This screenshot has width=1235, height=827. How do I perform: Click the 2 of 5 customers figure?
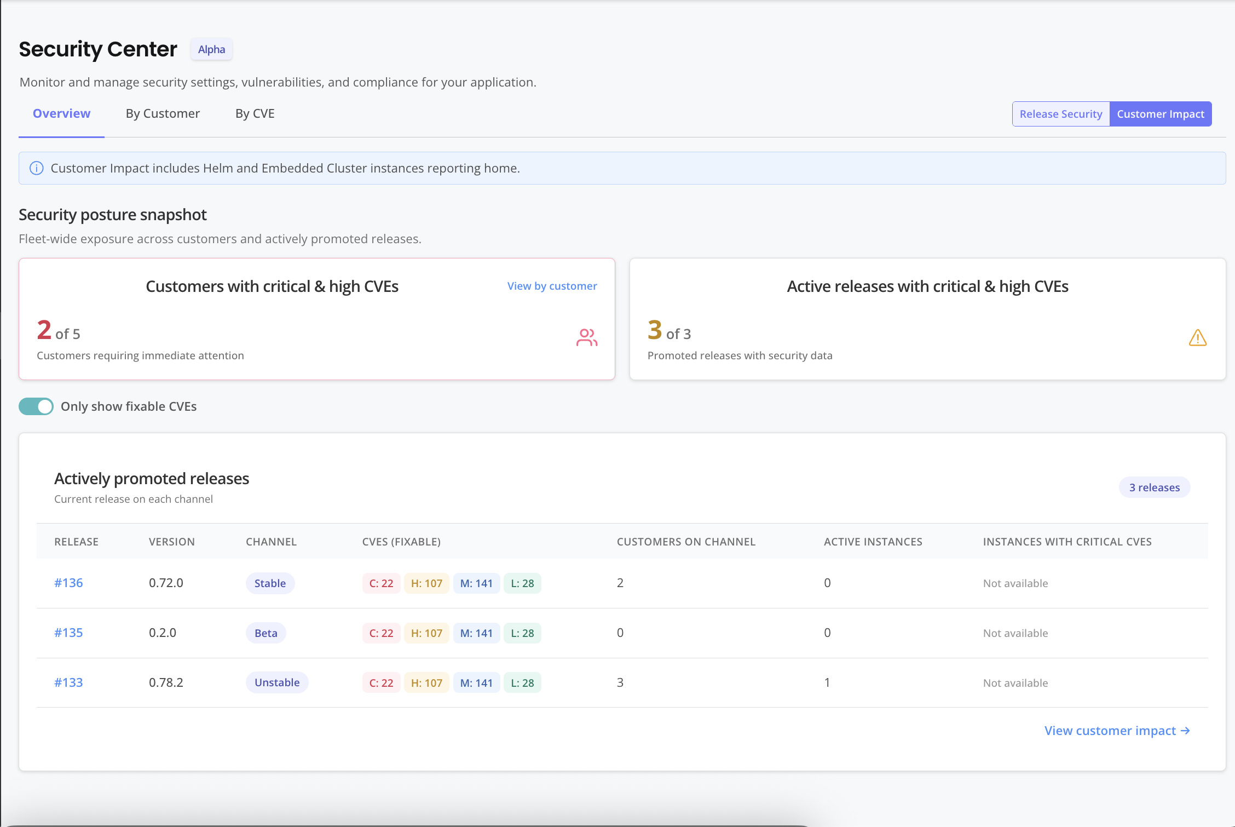click(59, 331)
